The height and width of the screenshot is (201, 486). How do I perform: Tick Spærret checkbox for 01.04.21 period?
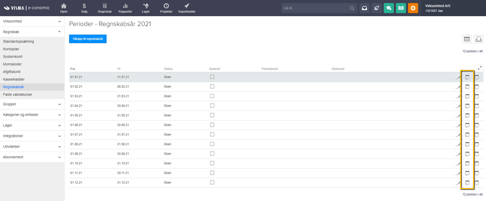coord(212,106)
